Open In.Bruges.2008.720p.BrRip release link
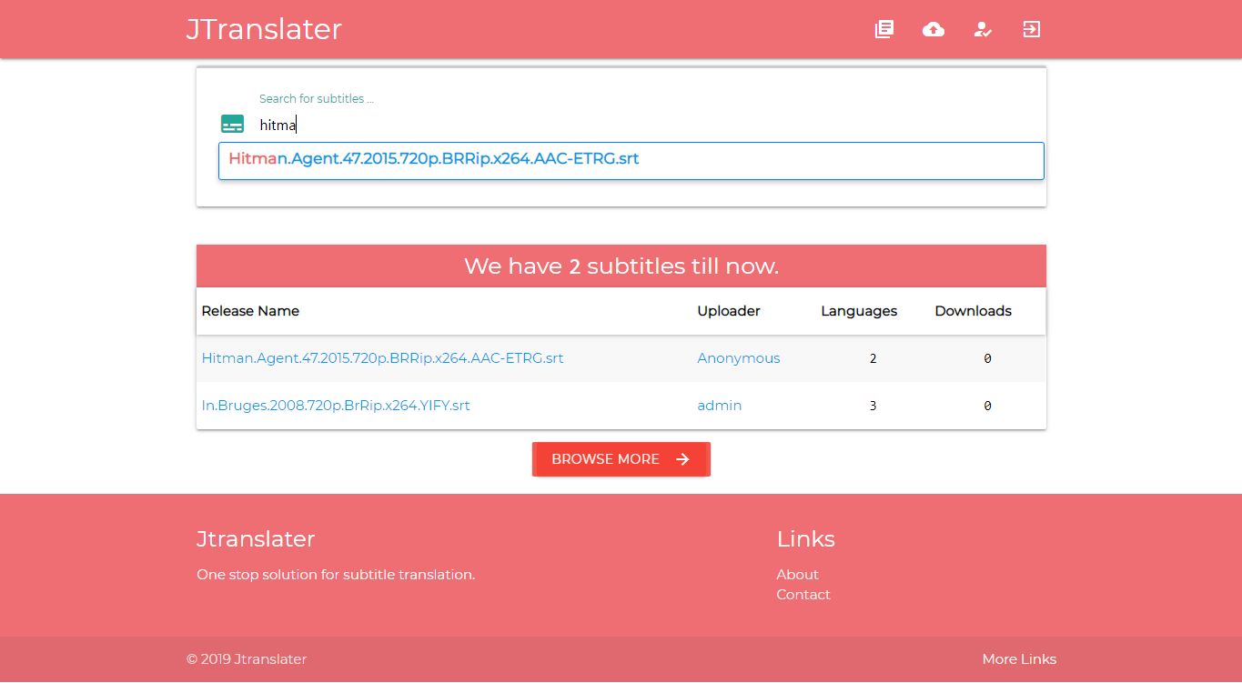Image resolution: width=1242 pixels, height=683 pixels. coord(336,406)
